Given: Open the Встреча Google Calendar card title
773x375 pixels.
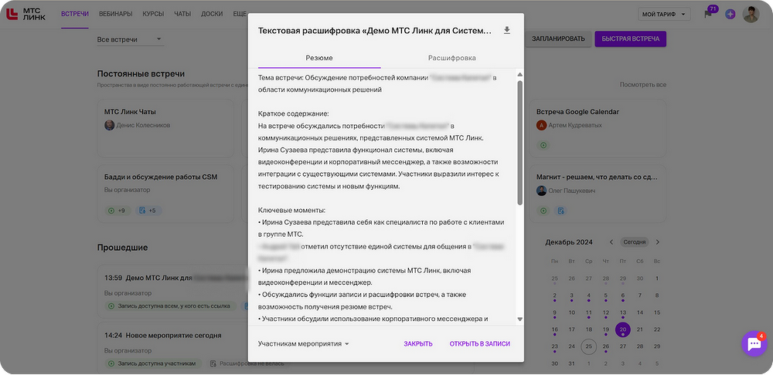Looking at the screenshot, I should click(577, 112).
